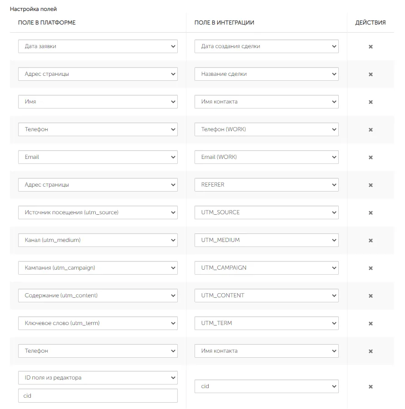Delete the UTM_CAMPAIGN mapping row
This screenshot has height=409, width=405.
371,268
